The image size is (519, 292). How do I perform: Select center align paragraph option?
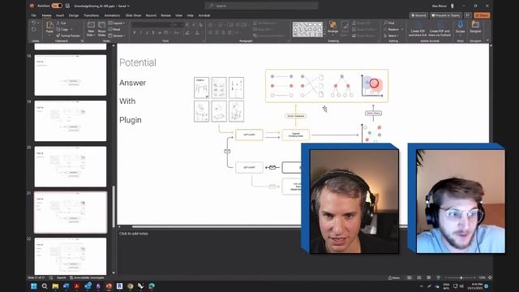(217, 32)
